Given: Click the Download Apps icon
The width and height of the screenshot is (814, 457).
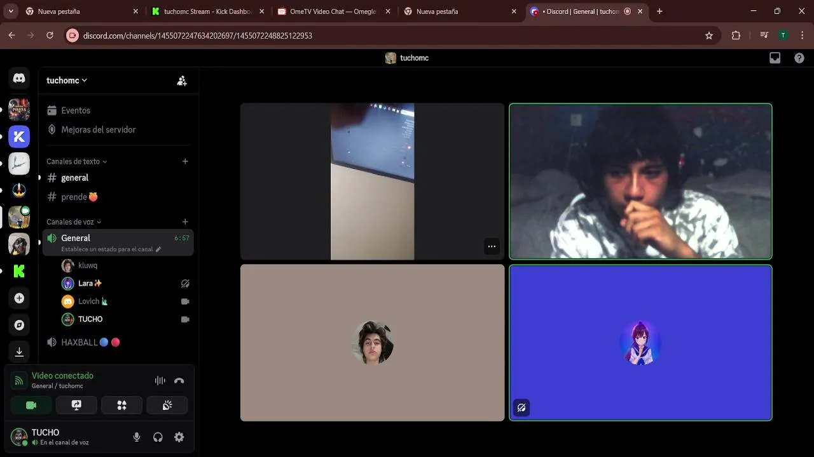Looking at the screenshot, I should 19,352.
